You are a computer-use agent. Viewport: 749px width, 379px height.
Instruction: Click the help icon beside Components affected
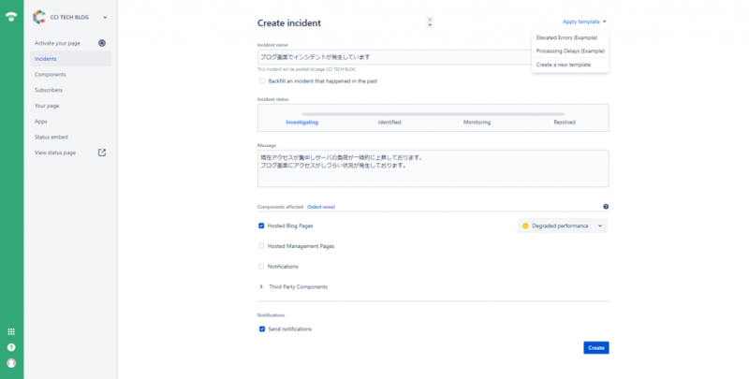606,207
